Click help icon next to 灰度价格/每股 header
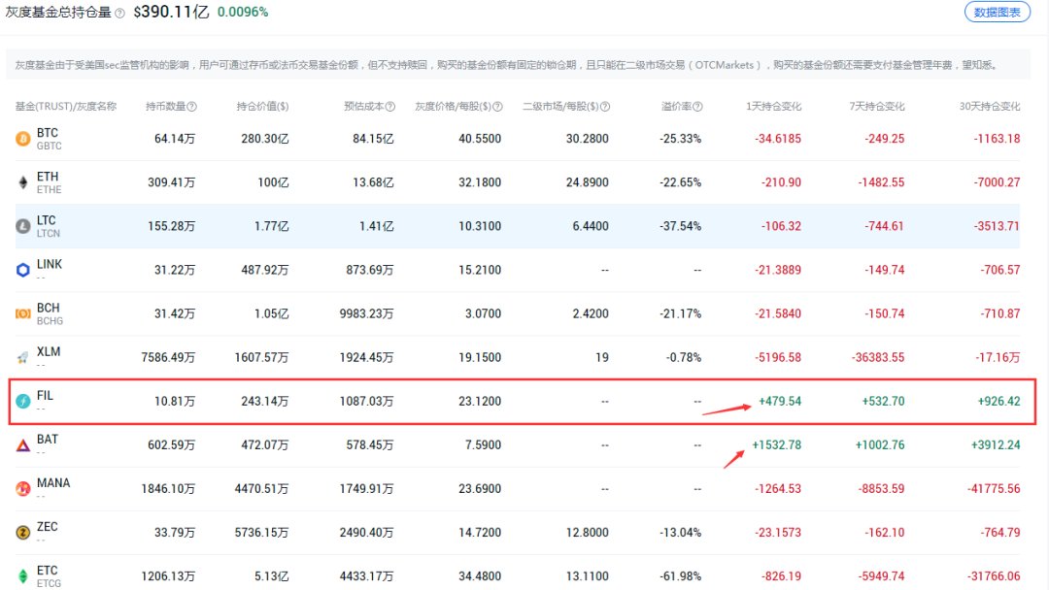 coord(497,106)
